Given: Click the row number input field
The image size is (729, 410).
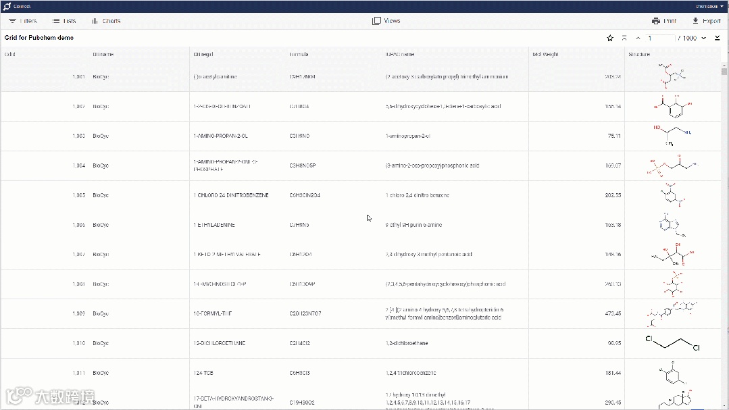Looking at the screenshot, I should coord(660,38).
